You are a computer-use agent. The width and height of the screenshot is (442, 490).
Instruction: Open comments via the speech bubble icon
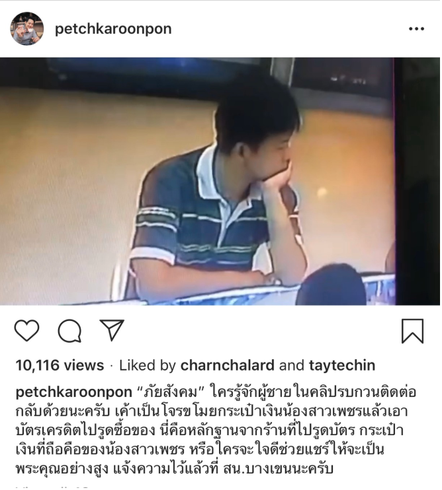pos(69,331)
